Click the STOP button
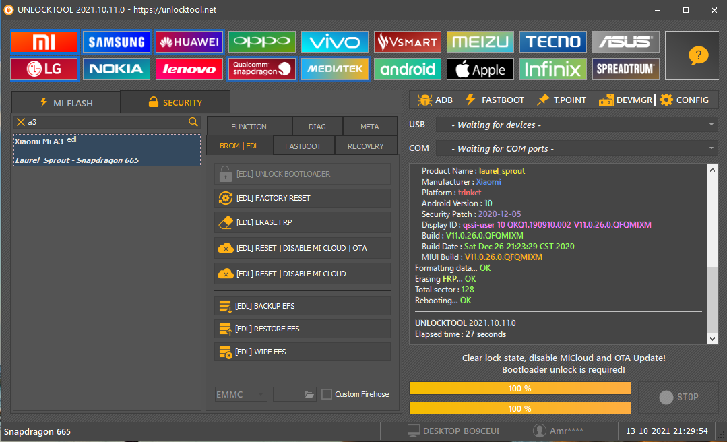727x442 pixels. [678, 397]
